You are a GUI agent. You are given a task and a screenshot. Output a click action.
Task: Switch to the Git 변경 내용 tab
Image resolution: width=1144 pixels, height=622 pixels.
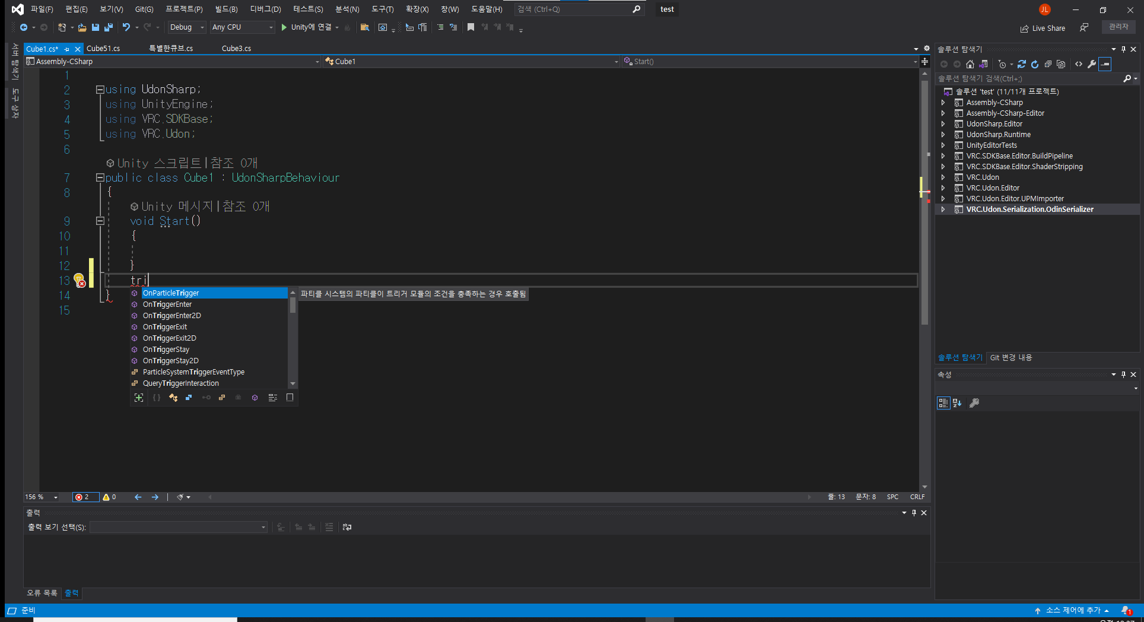point(1011,357)
